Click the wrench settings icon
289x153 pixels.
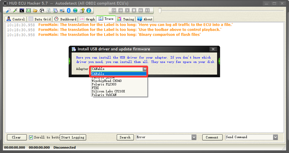pos(8,10)
